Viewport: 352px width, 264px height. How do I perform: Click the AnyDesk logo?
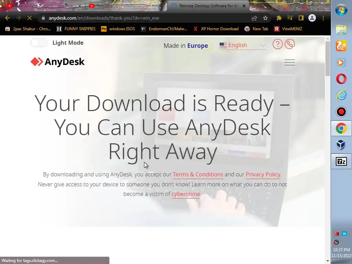coord(57,62)
